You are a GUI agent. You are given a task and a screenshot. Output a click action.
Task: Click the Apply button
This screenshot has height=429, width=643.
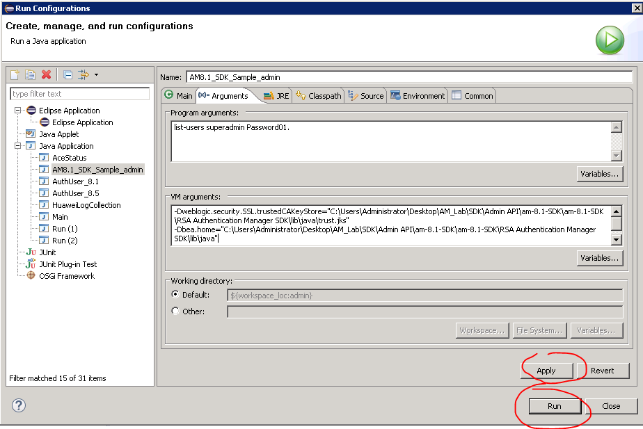(x=546, y=371)
